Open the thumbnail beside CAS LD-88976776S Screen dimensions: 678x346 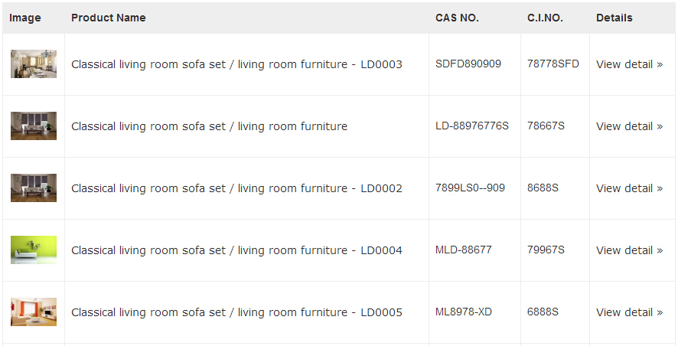tap(34, 126)
